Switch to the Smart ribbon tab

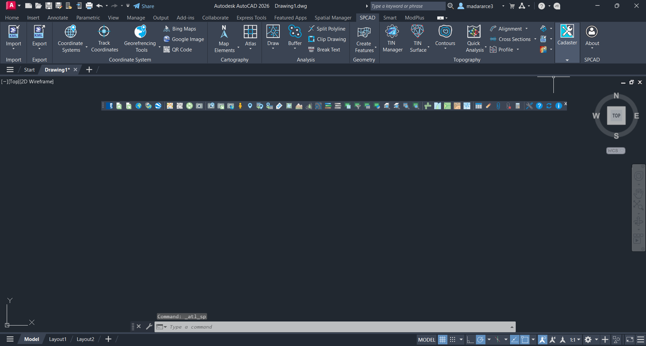click(390, 18)
